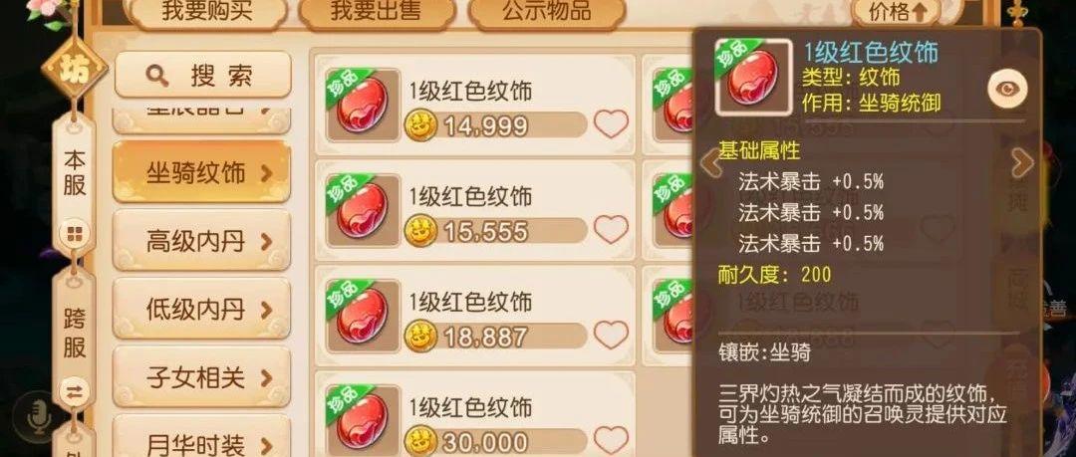Image resolution: width=1076 pixels, height=457 pixels.
Task: Click the cross-server swap arrows icon
Action: click(74, 392)
